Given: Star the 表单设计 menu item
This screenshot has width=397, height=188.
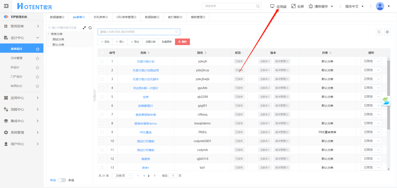Looking at the screenshot, I should tap(38, 49).
